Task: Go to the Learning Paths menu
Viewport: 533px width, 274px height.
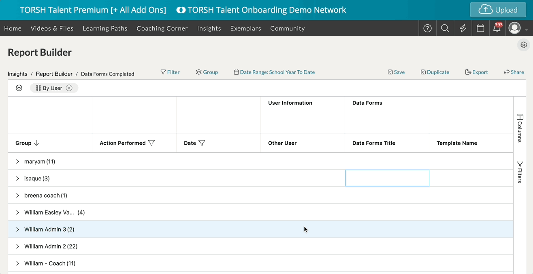Action: point(105,28)
